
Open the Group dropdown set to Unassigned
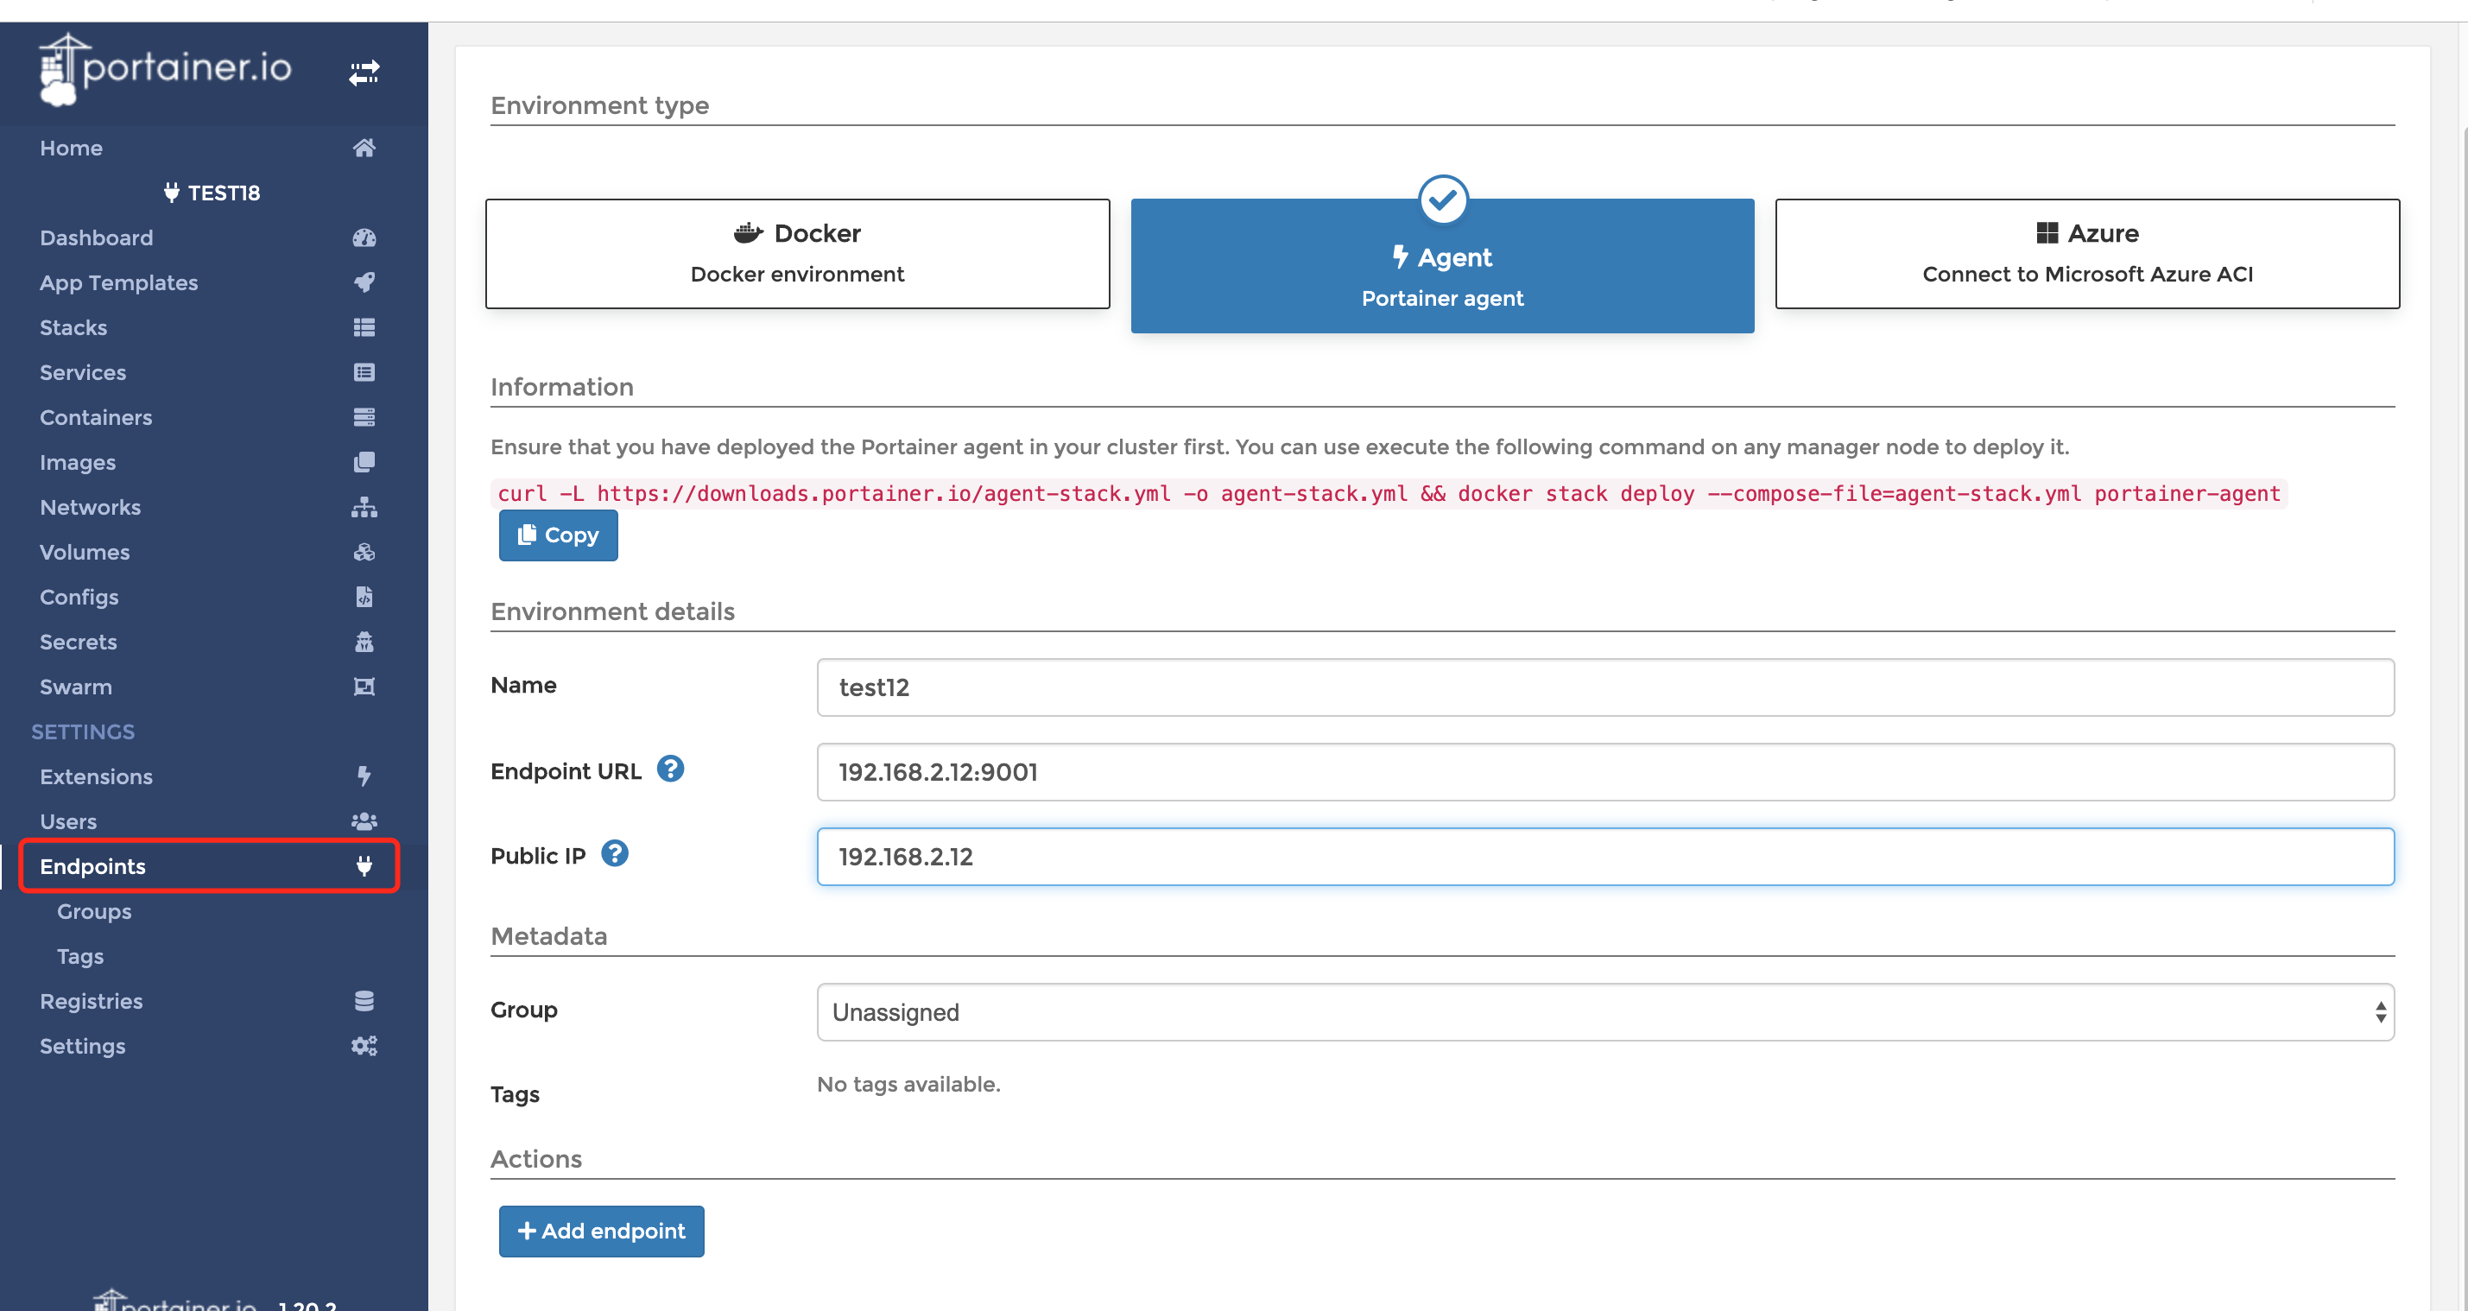point(1604,1012)
